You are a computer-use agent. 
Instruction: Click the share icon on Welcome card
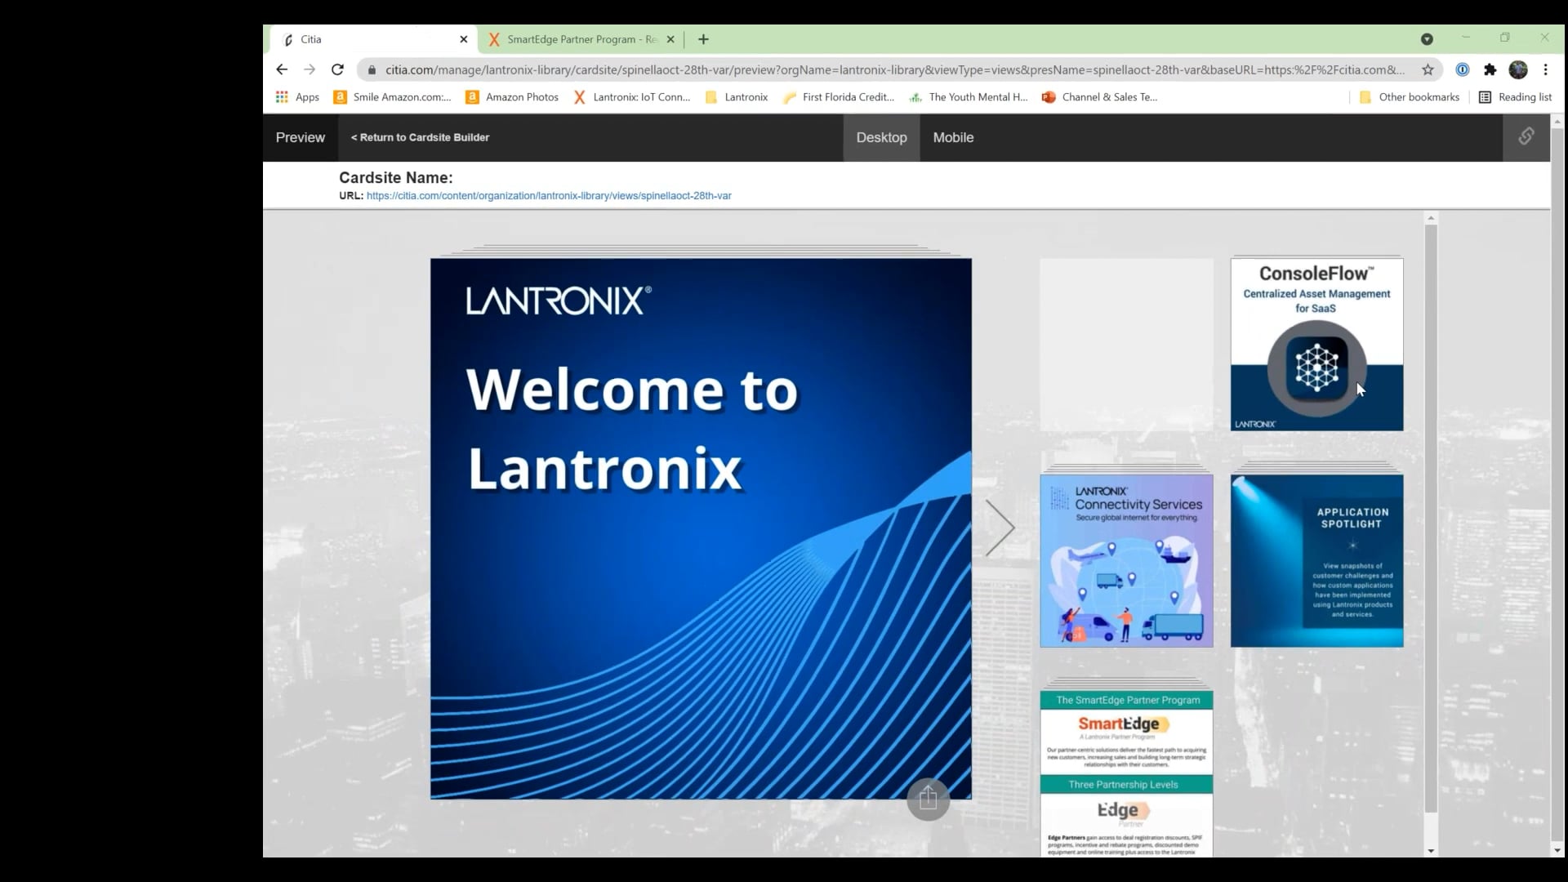pos(928,798)
